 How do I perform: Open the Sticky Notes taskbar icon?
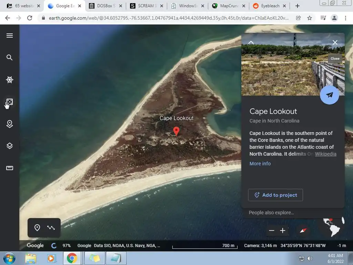[x=95, y=258]
